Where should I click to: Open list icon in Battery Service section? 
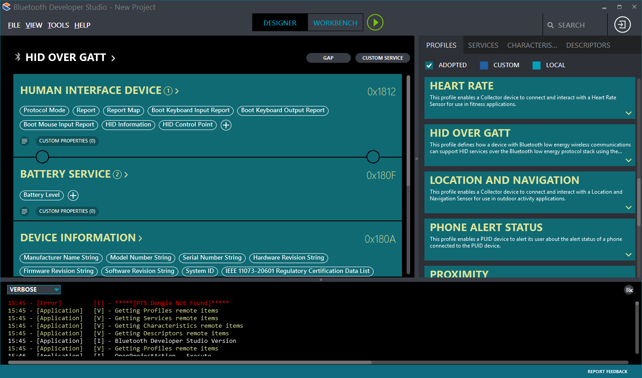coord(25,211)
